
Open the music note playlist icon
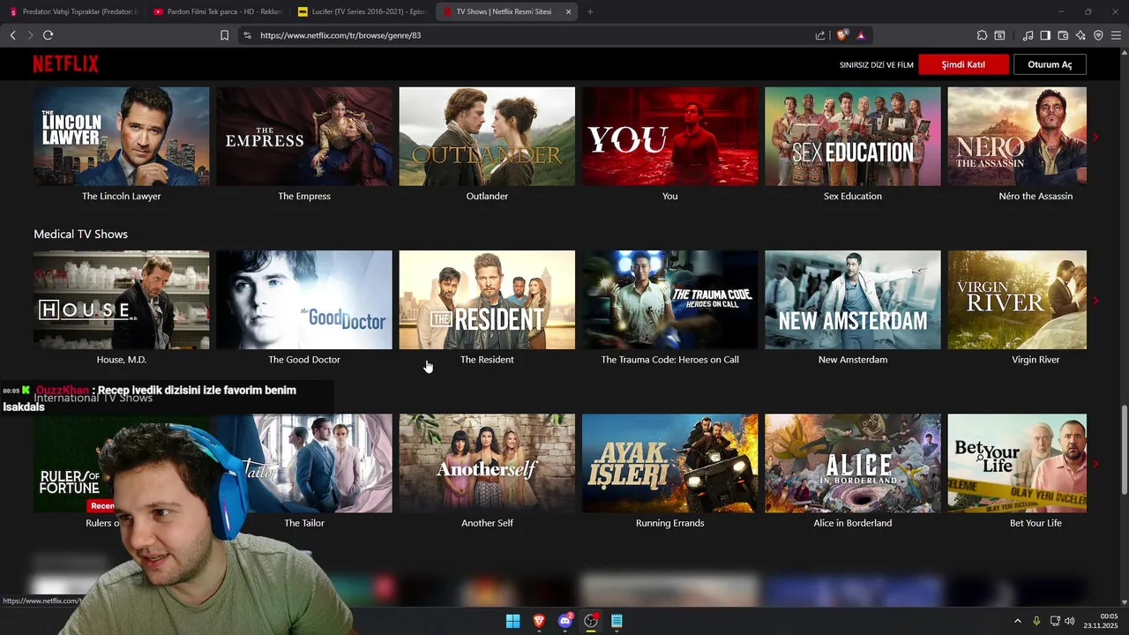1028,35
